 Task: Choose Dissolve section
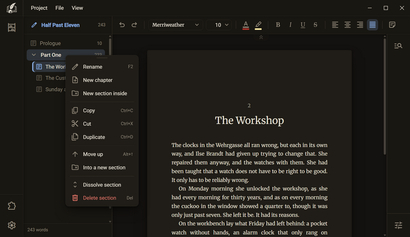point(102,184)
